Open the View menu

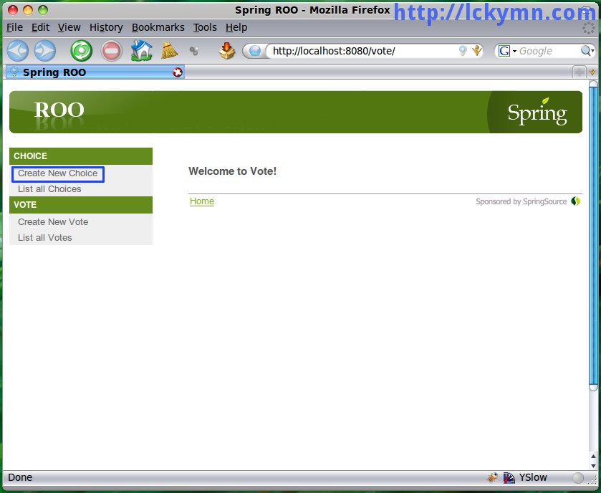[x=69, y=28]
